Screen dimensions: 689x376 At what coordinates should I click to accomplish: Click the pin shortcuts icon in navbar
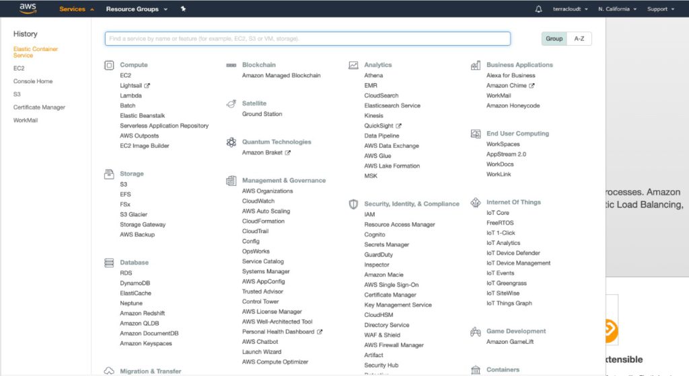(184, 9)
